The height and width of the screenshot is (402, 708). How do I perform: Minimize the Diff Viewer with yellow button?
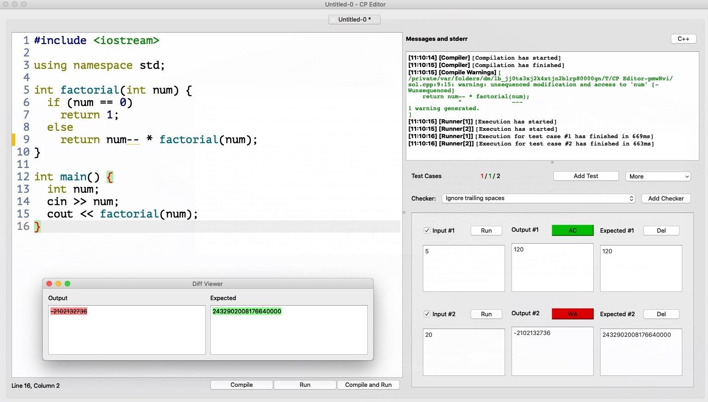[x=58, y=284]
